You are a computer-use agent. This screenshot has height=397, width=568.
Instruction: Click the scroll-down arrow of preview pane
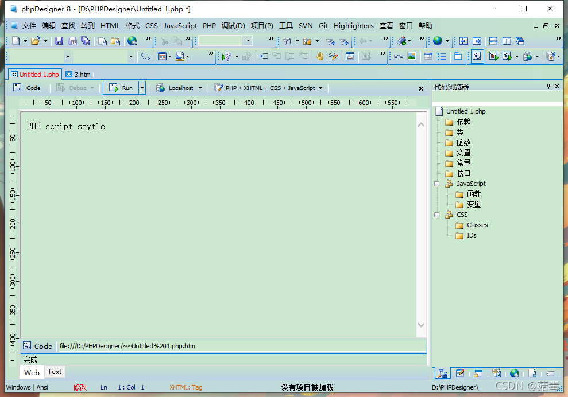coord(421,325)
